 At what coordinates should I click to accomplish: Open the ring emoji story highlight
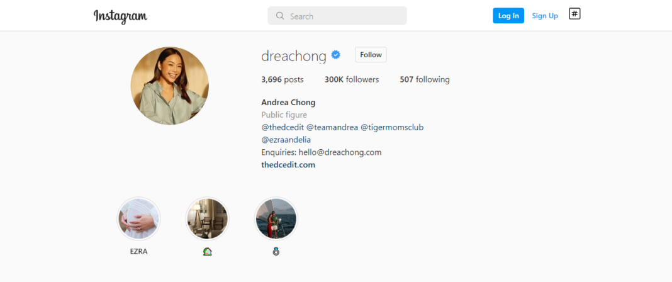click(276, 218)
